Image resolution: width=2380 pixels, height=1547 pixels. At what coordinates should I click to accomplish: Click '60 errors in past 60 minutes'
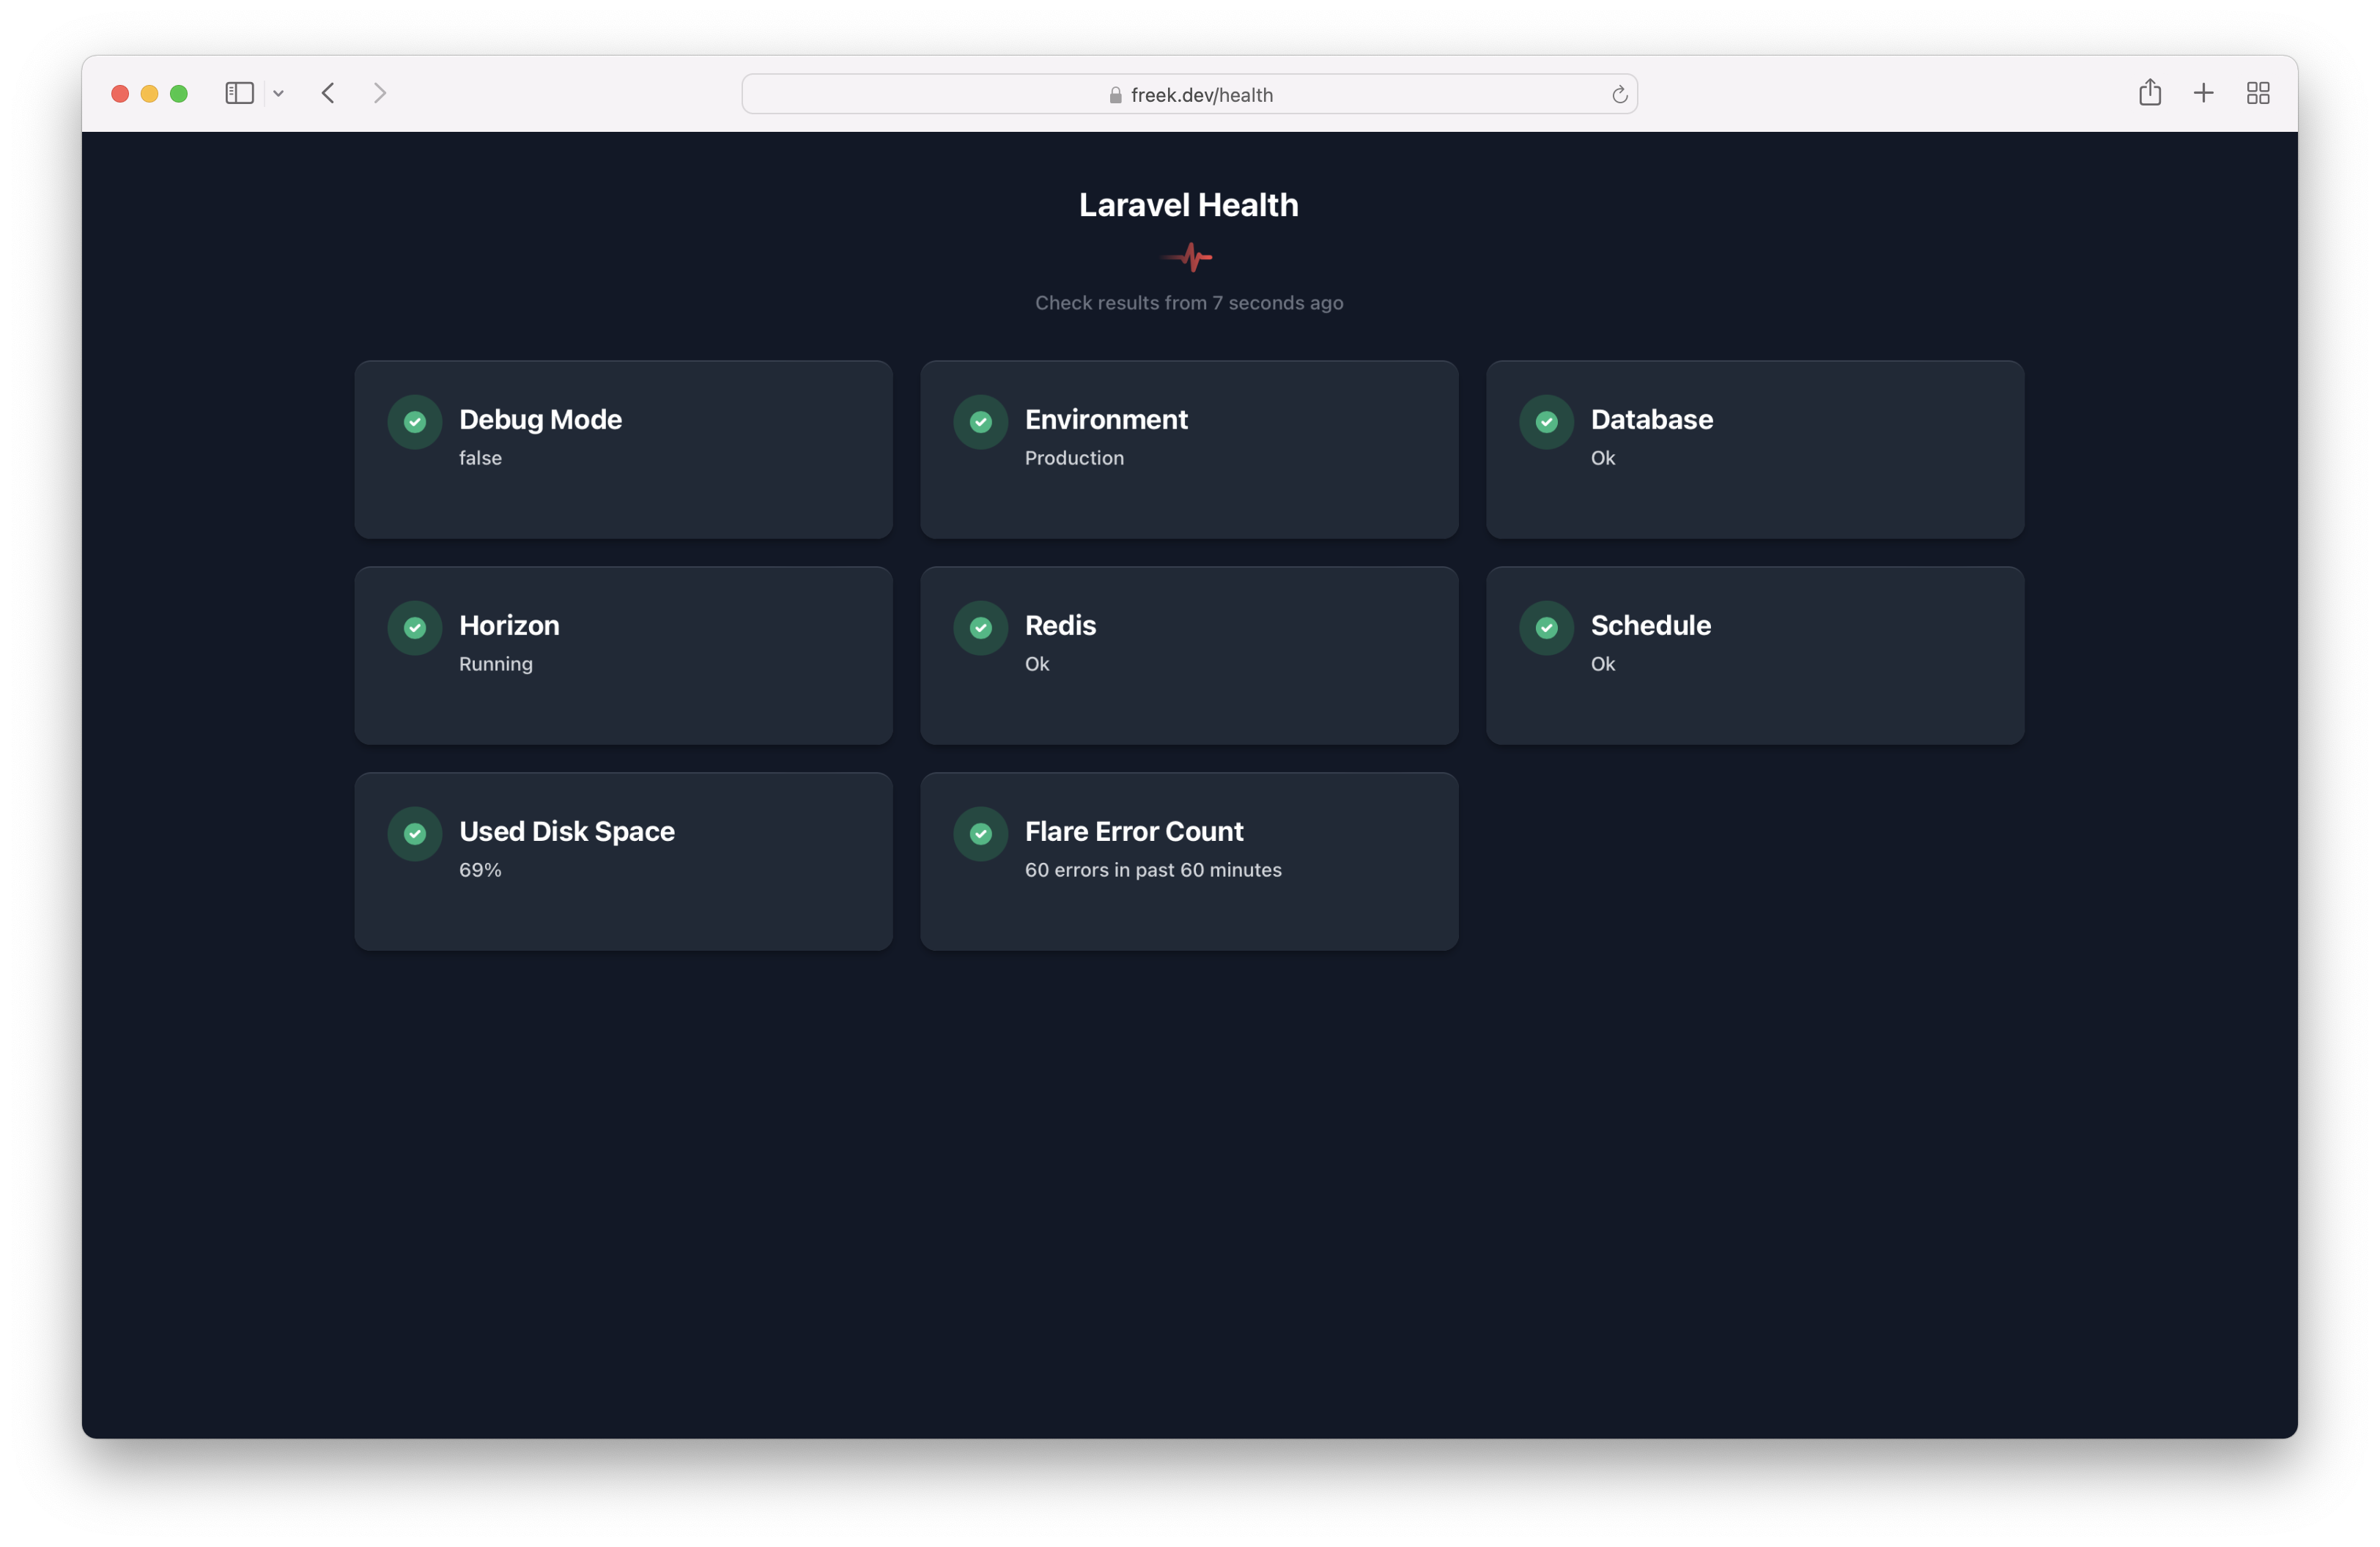pyautogui.click(x=1153, y=869)
